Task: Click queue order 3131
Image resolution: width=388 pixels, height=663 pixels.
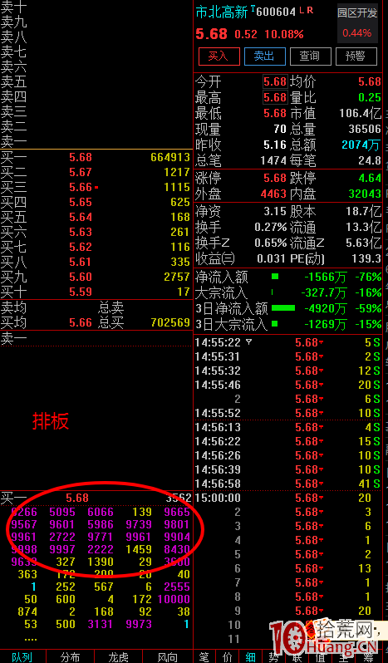Action: pyautogui.click(x=101, y=624)
